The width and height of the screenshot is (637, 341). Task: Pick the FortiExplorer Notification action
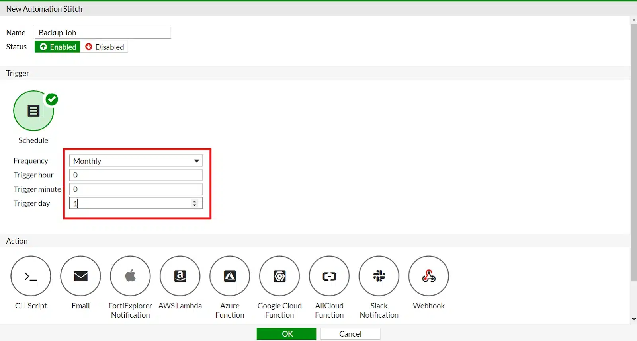coord(130,276)
